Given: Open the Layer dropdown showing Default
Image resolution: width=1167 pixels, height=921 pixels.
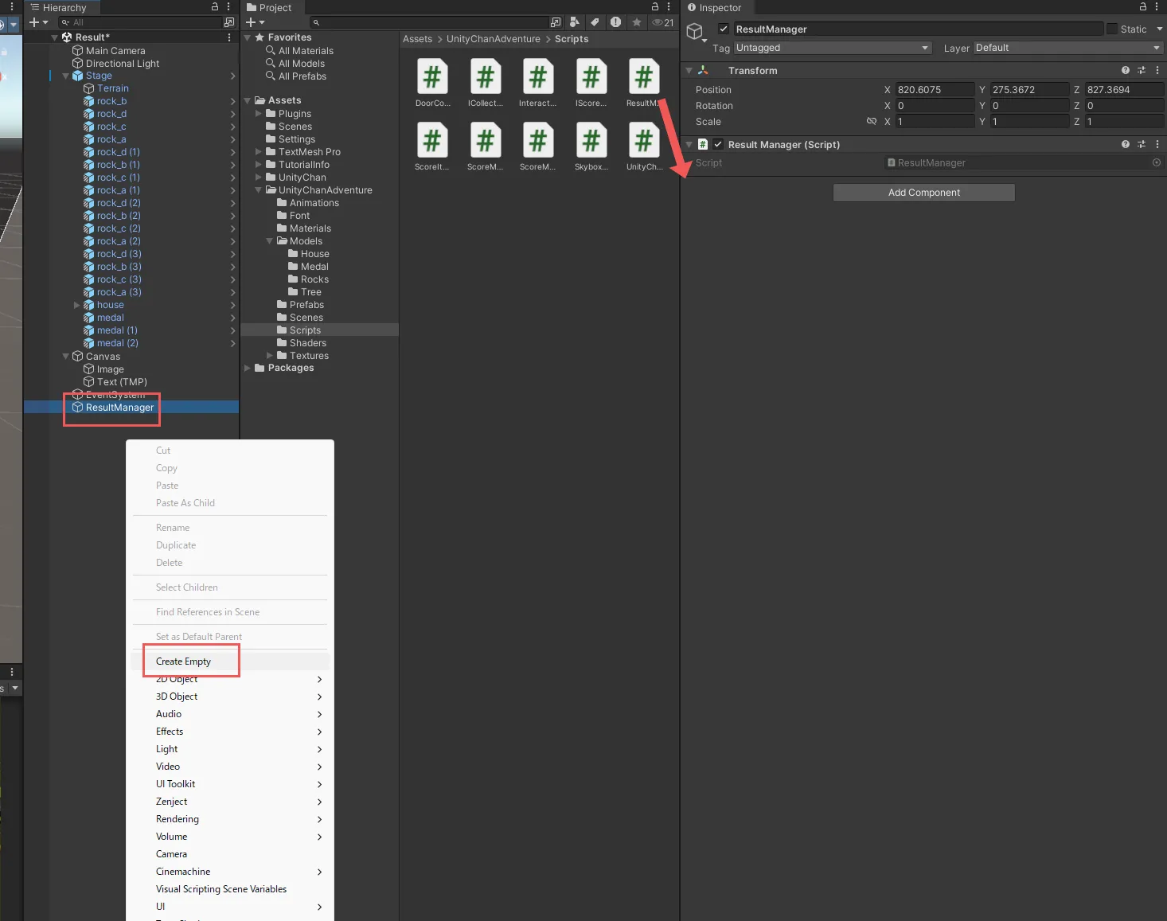Looking at the screenshot, I should tap(1067, 48).
